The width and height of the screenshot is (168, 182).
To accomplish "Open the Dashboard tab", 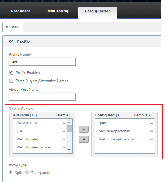I will click(21, 11).
